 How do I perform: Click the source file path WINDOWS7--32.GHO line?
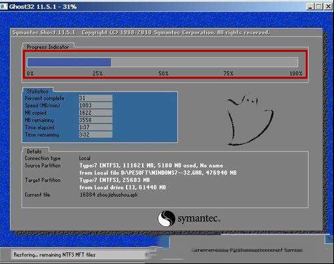(158, 173)
